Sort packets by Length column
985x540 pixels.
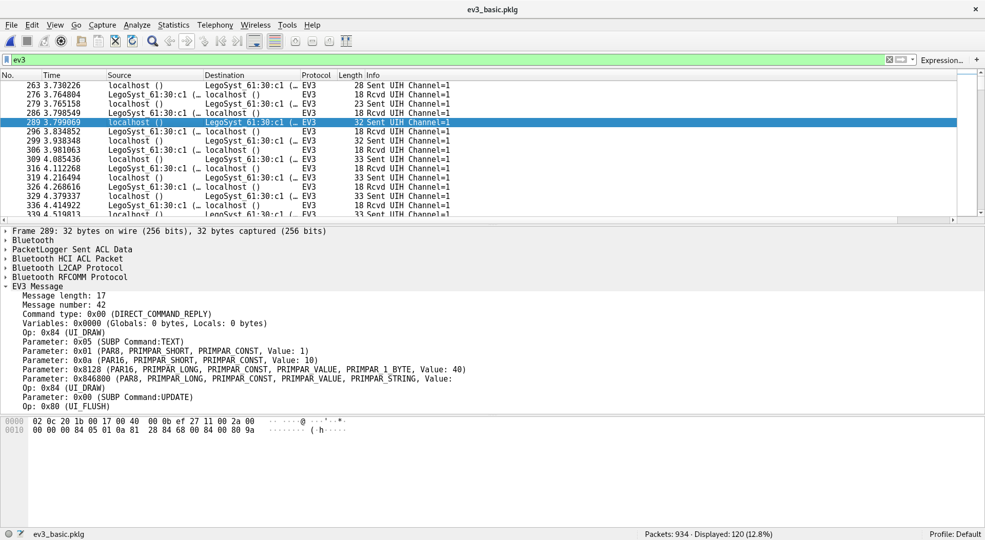[350, 75]
